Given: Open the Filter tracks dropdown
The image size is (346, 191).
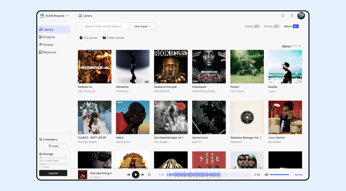Looking at the screenshot, I should [143, 26].
